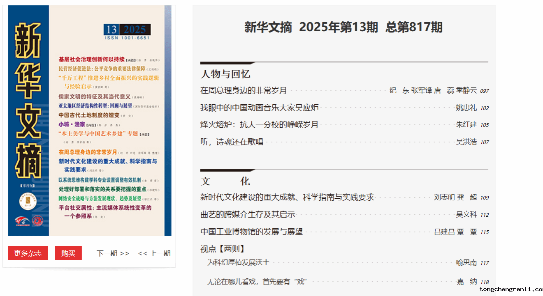Open article 听,诗魂还在歌唱
543x296 pixels.
coord(232,142)
